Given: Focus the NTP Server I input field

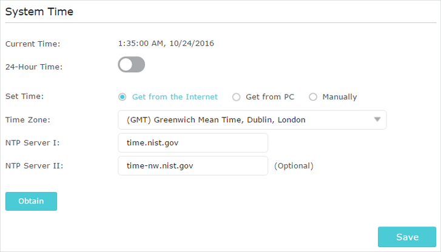Looking at the screenshot, I should coord(193,143).
